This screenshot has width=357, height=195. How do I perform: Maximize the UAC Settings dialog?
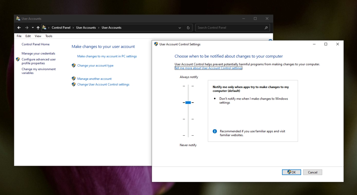click(x=326, y=44)
